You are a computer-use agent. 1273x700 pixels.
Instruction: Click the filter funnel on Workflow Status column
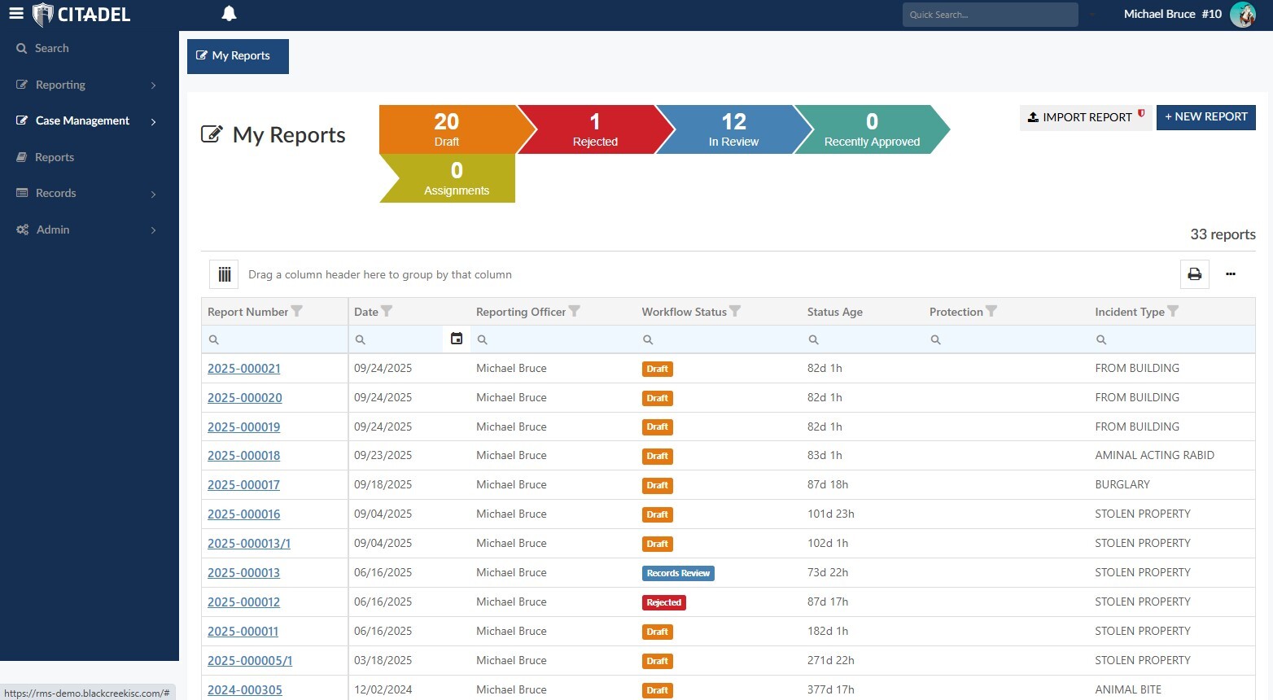pyautogui.click(x=735, y=311)
